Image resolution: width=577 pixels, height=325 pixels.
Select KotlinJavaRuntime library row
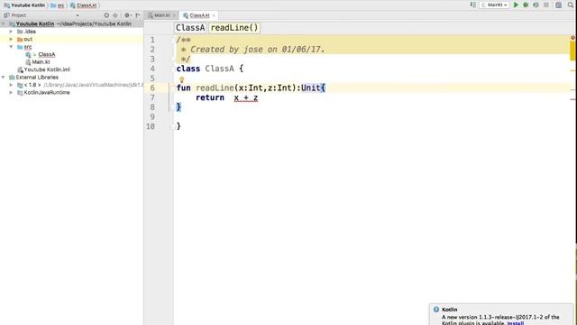[x=72, y=92]
